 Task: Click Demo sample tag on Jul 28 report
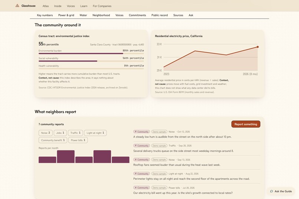click(159, 188)
